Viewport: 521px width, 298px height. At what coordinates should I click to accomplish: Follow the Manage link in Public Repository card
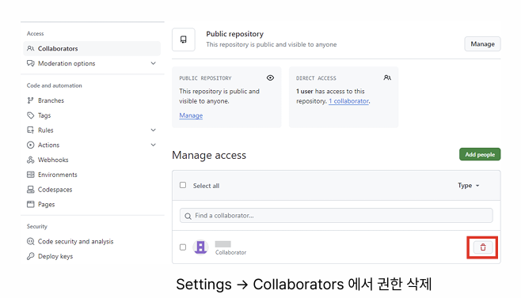point(191,115)
